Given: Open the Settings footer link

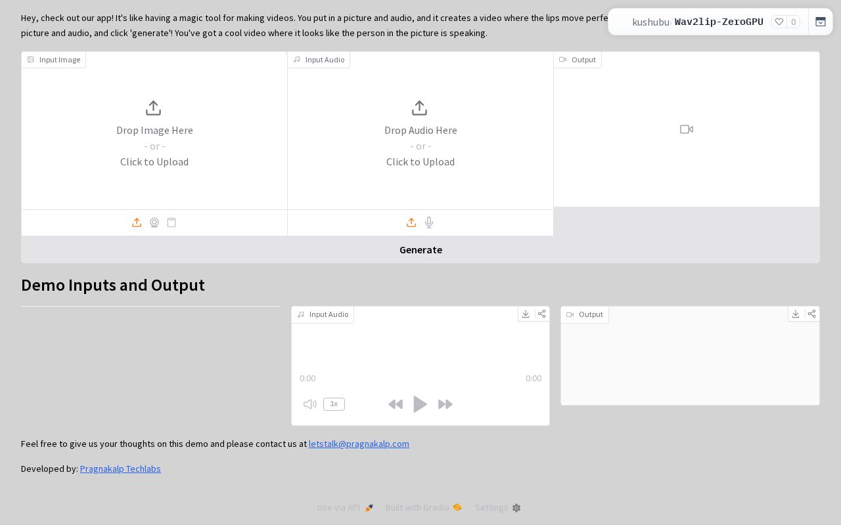Looking at the screenshot, I should [498, 507].
